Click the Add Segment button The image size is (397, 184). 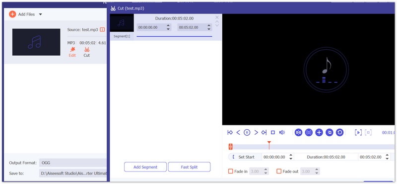(145, 167)
